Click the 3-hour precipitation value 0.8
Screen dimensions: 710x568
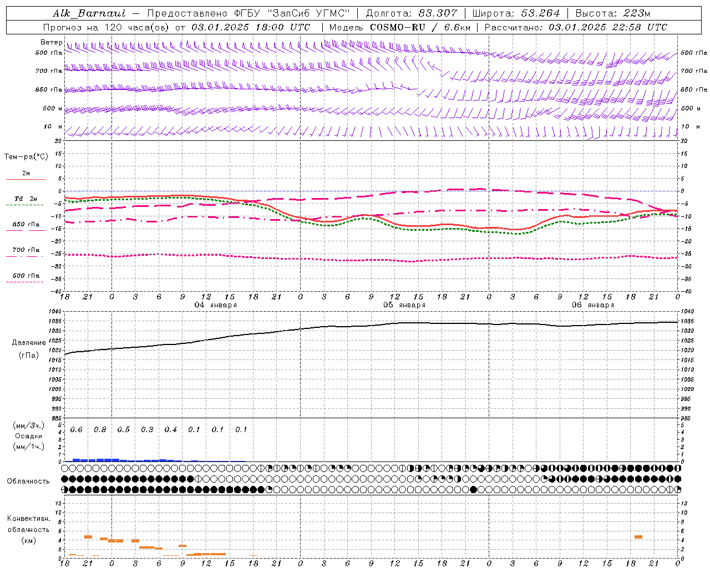pyautogui.click(x=100, y=430)
